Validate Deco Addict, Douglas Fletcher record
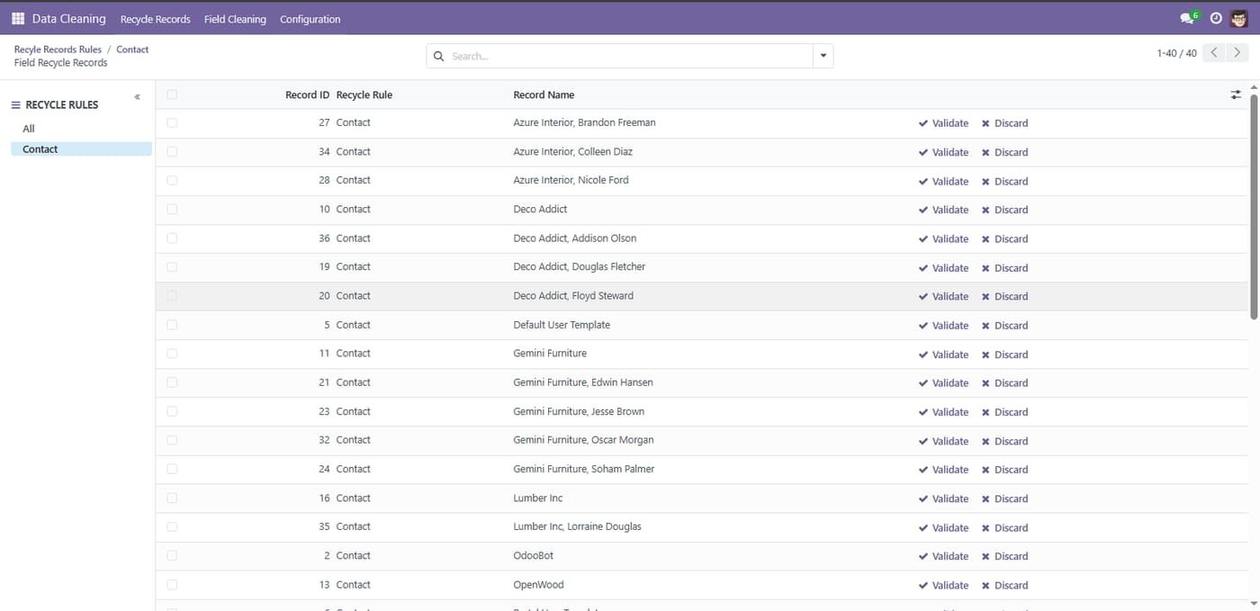The height and width of the screenshot is (611, 1260). coord(943,267)
